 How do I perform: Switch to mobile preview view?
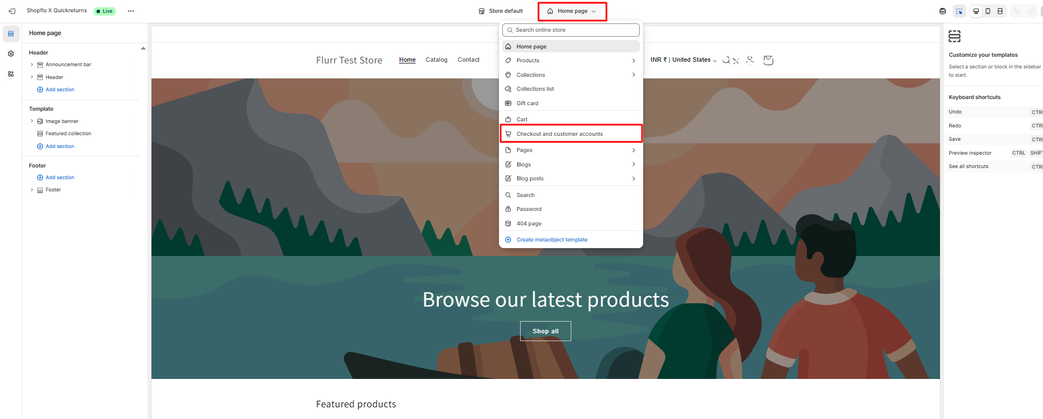[988, 11]
